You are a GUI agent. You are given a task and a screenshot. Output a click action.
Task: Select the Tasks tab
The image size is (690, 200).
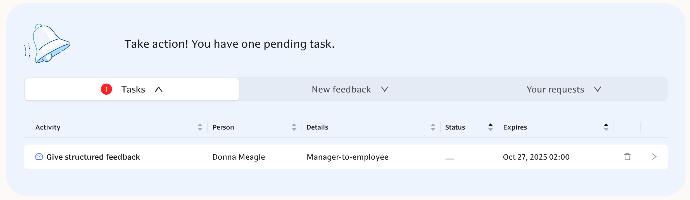tap(133, 89)
